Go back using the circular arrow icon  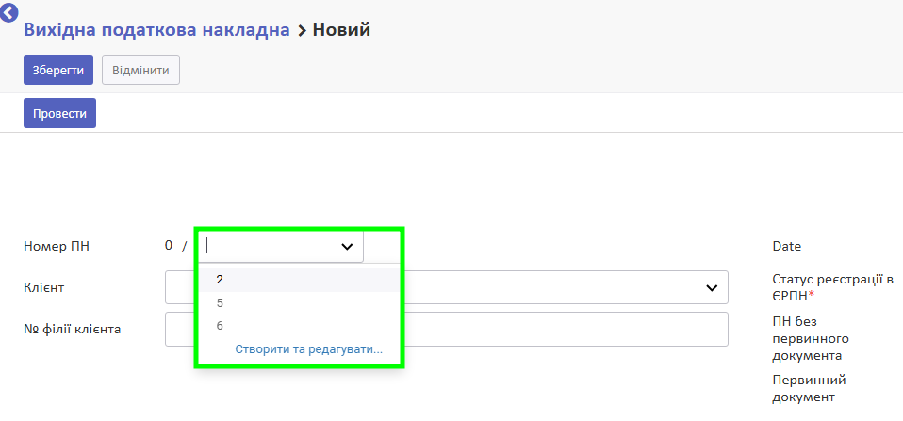click(x=8, y=12)
